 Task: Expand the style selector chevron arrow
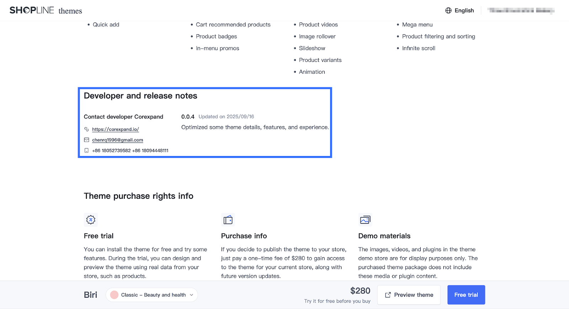point(192,295)
